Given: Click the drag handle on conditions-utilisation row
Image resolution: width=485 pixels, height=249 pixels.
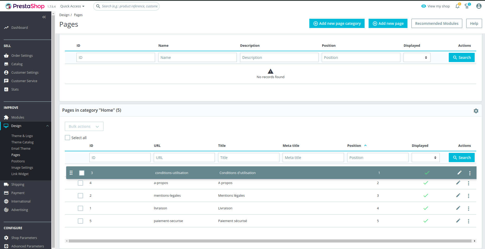Looking at the screenshot, I should pos(71,173).
